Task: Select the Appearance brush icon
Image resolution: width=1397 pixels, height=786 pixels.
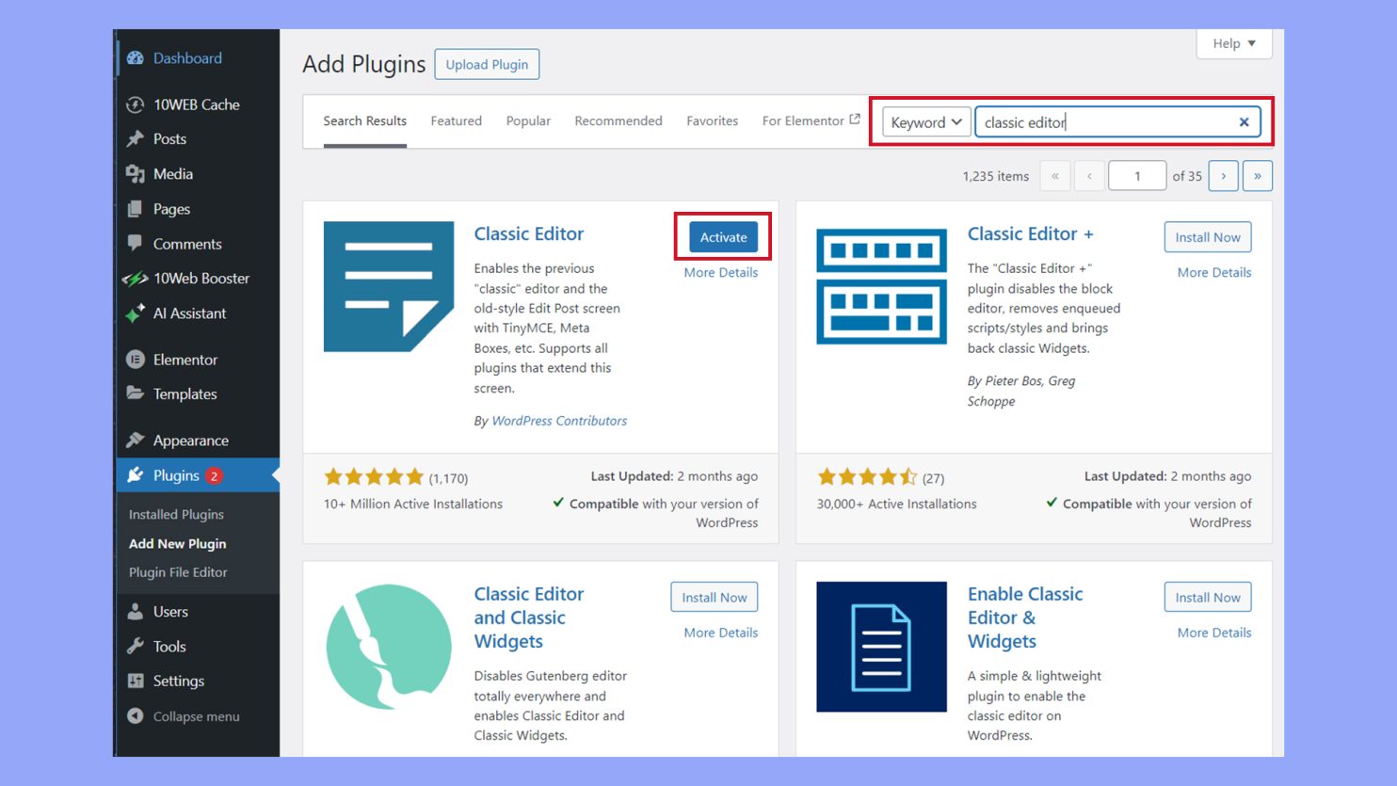Action: pos(136,440)
